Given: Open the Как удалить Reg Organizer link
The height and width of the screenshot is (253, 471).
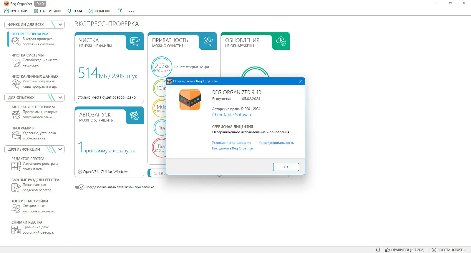Looking at the screenshot, I should [233, 148].
